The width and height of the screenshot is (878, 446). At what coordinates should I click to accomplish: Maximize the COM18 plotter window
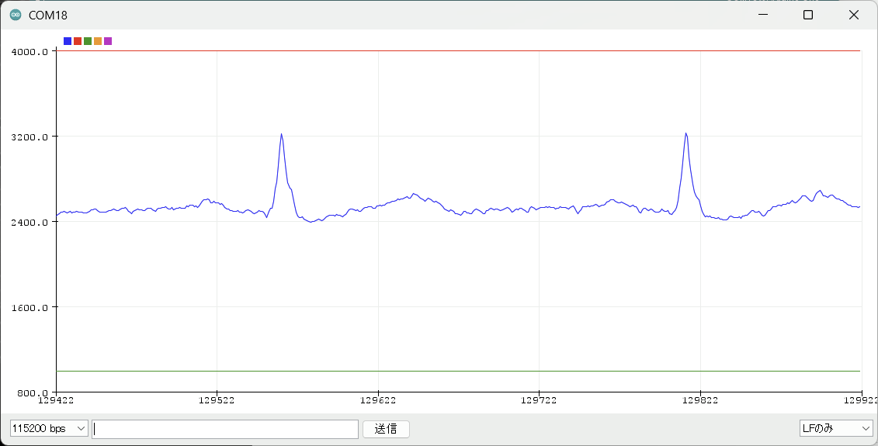click(808, 15)
